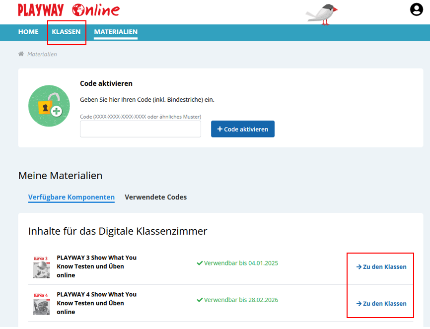Click the PLAYWAY 4 book cover thumbnail
Image resolution: width=430 pixels, height=329 pixels.
click(41, 304)
